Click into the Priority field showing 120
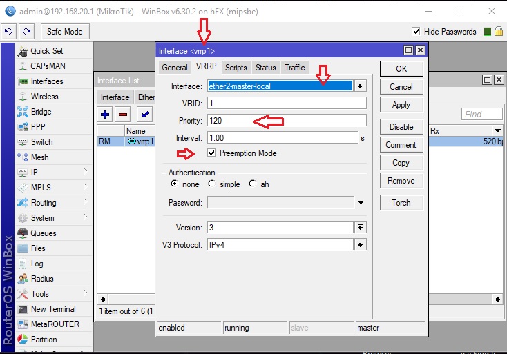The height and width of the screenshot is (354, 507). (x=287, y=121)
